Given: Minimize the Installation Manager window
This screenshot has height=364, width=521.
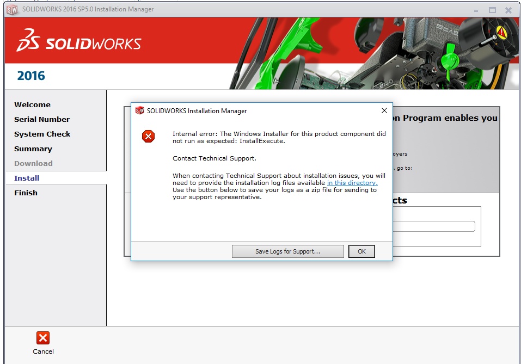Looking at the screenshot, I should (476, 10).
